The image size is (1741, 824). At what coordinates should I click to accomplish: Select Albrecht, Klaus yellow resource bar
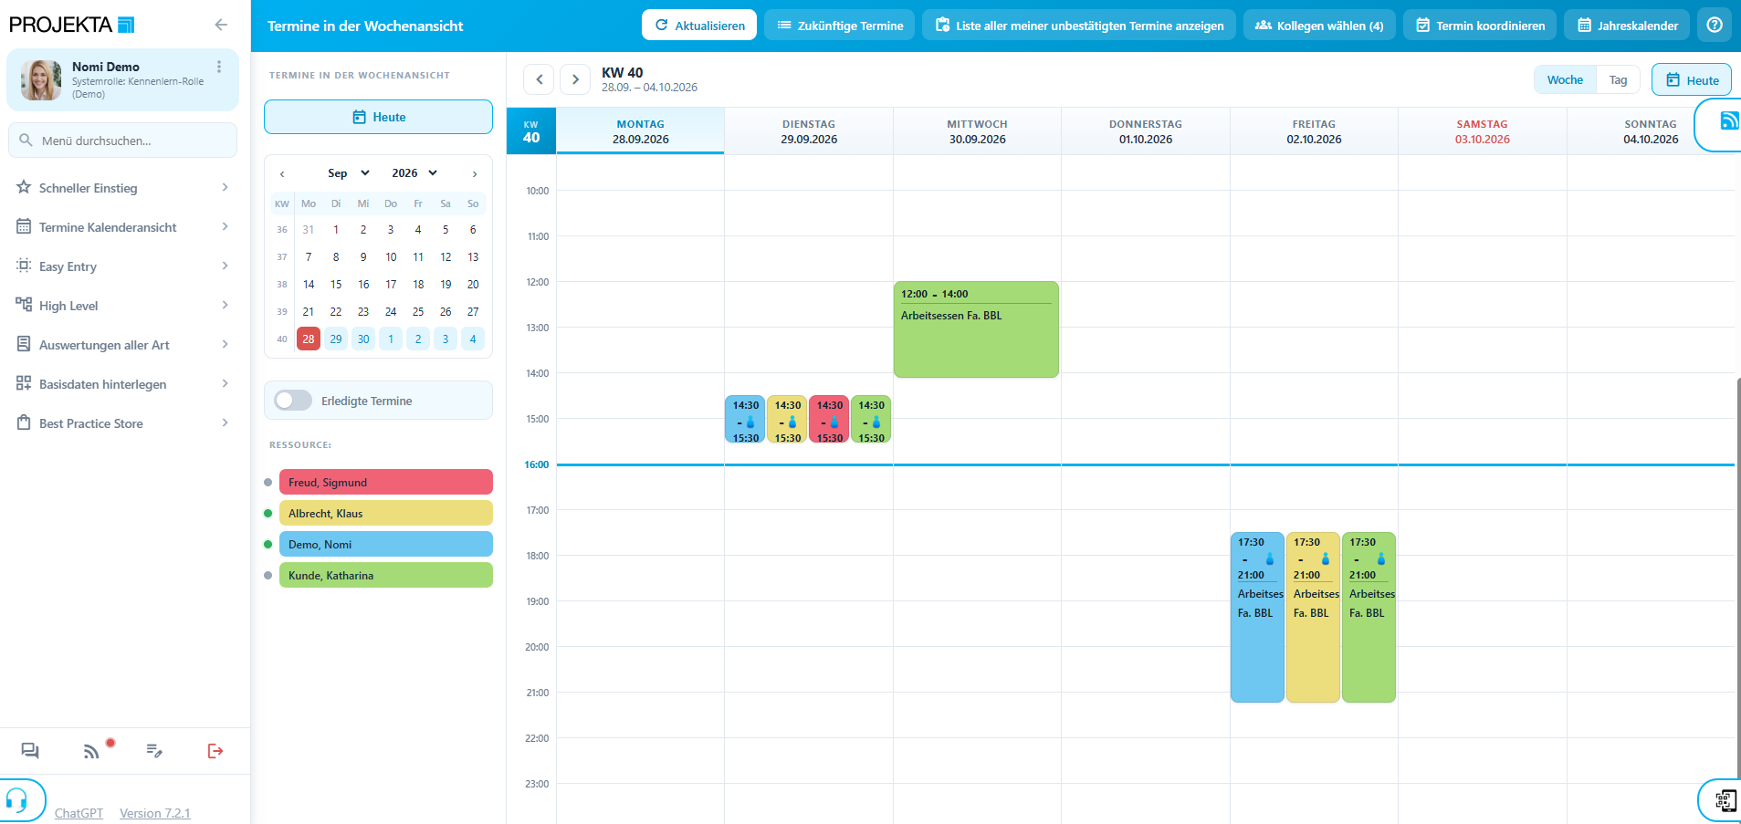(x=386, y=514)
